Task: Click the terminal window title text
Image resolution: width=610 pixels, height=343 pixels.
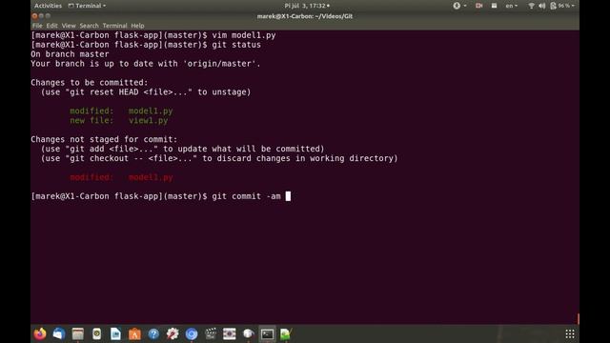Action: tap(305, 16)
